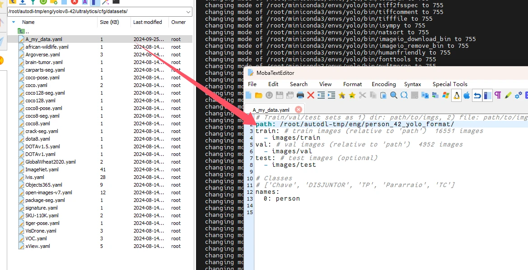528x270 pixels.
Task: Set Unix line endings with the penguin icon
Action: tap(457, 96)
